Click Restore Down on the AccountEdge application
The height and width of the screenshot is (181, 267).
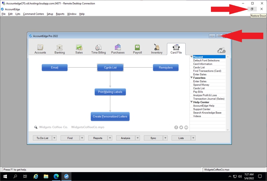[252, 9]
